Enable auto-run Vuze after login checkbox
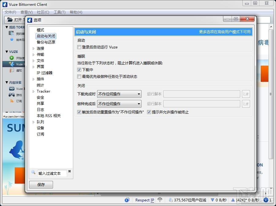The image size is (276, 206). [x=79, y=47]
